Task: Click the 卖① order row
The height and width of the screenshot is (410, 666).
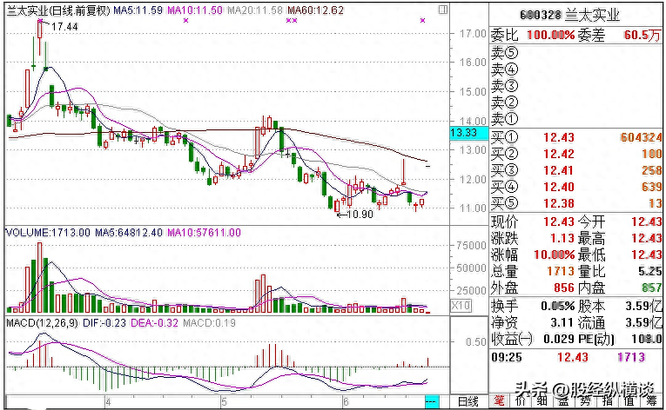Action: (x=576, y=119)
